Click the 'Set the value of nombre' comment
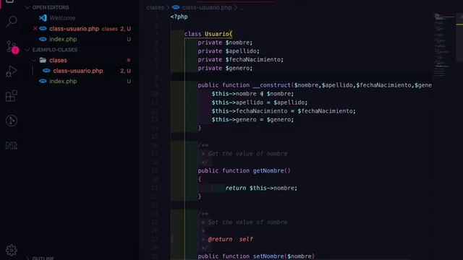Viewport: 463px width, 260px height. coord(247,222)
